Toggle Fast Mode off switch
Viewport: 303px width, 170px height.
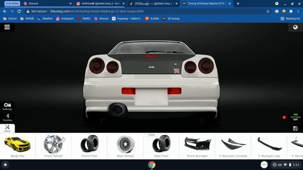click(295, 117)
